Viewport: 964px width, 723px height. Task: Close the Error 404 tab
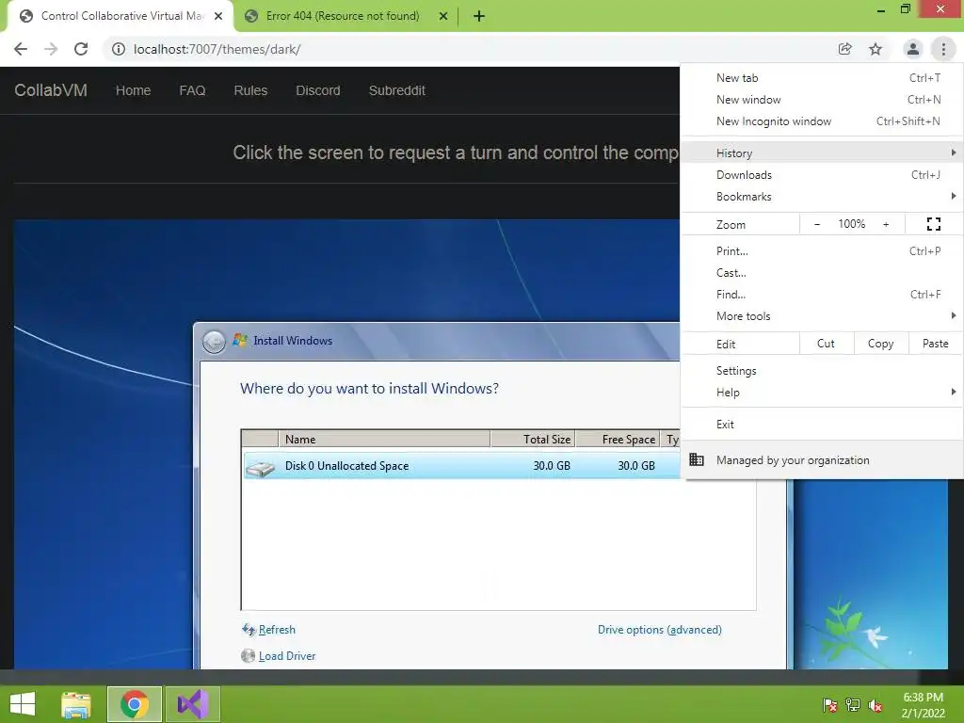pyautogui.click(x=443, y=16)
